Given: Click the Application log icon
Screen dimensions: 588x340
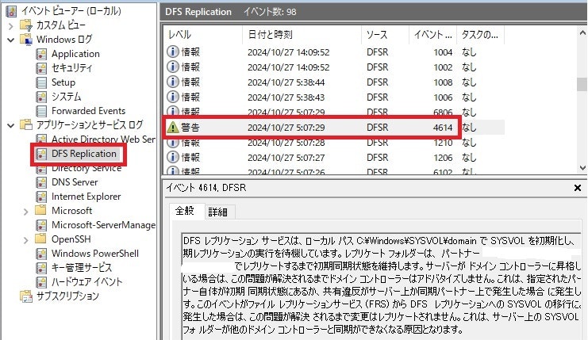Looking at the screenshot, I should tap(41, 54).
